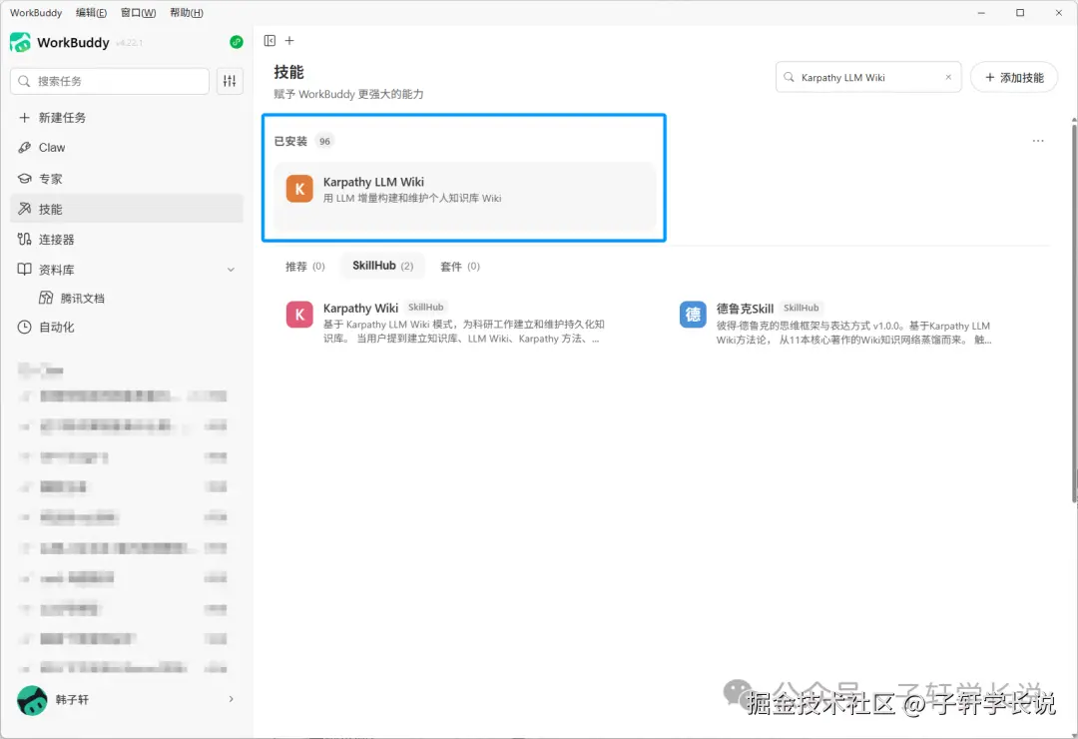Open the 窗口(W) menu

pyautogui.click(x=138, y=12)
